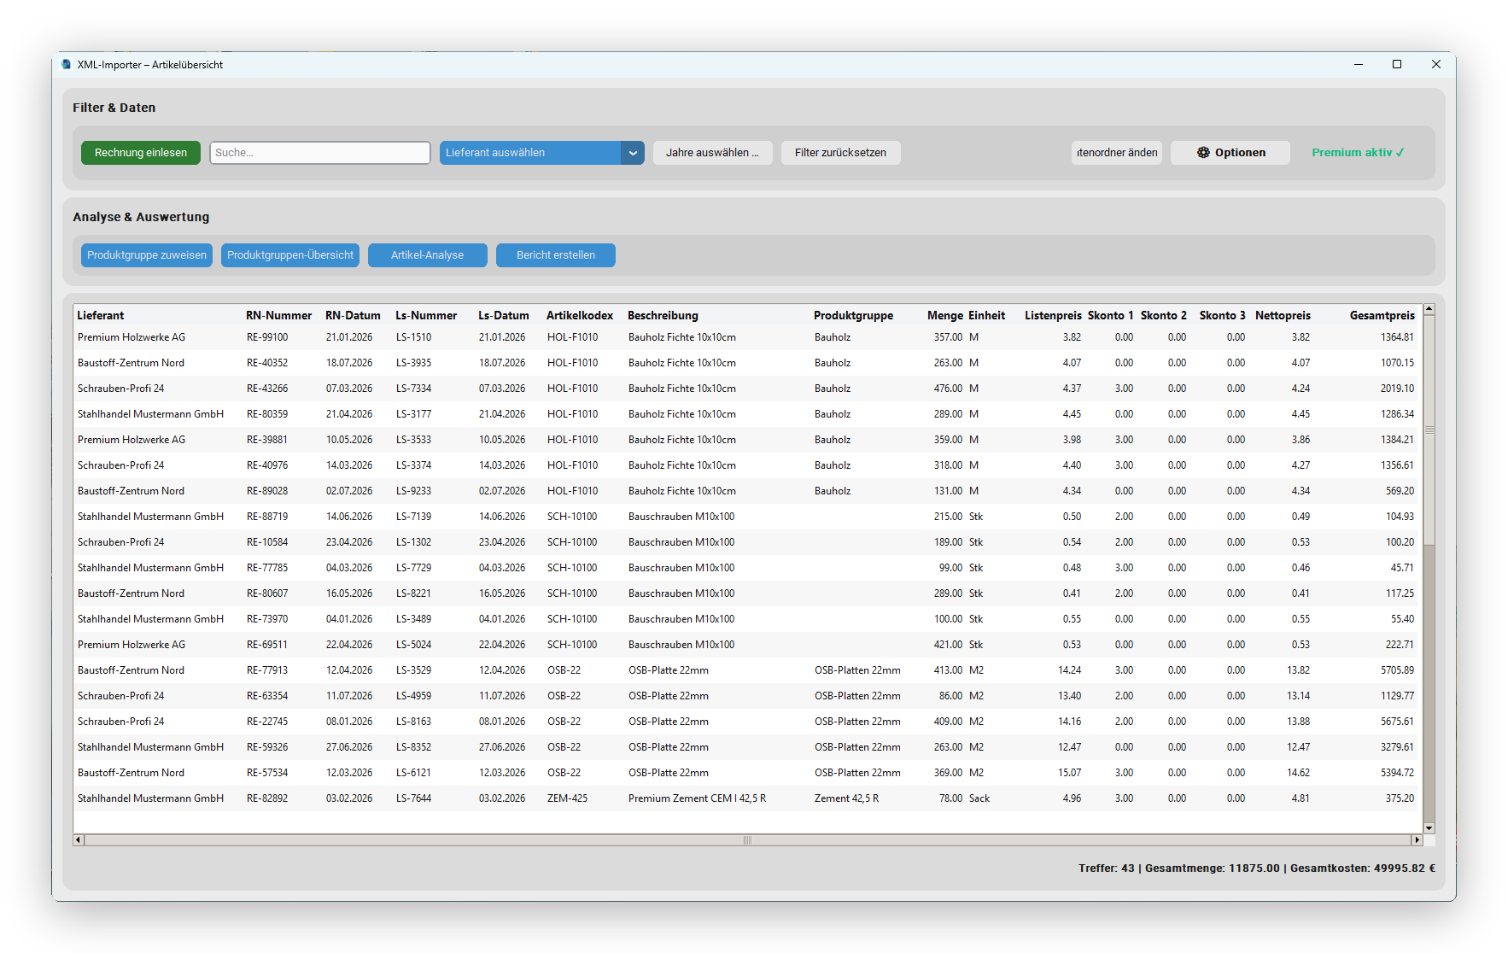The height and width of the screenshot is (953, 1508).
Task: Sort by the Beschreibung column header
Action: tap(663, 315)
